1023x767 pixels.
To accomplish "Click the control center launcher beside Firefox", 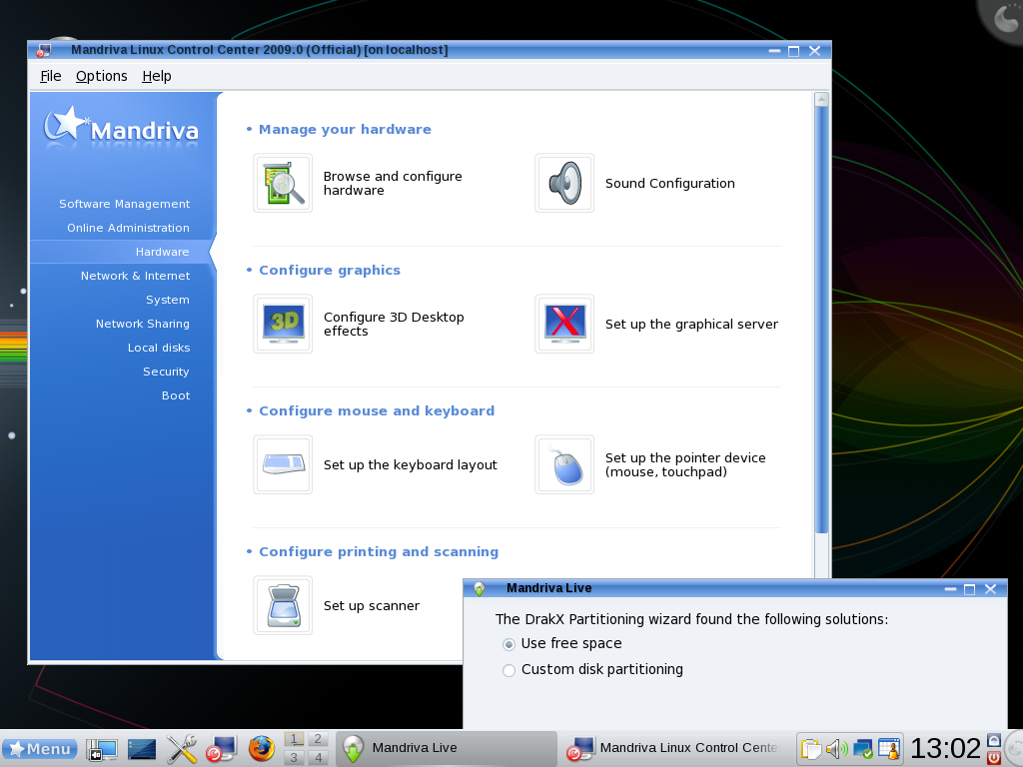I will pos(221,749).
